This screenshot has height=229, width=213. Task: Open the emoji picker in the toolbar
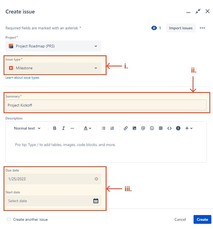152,128
